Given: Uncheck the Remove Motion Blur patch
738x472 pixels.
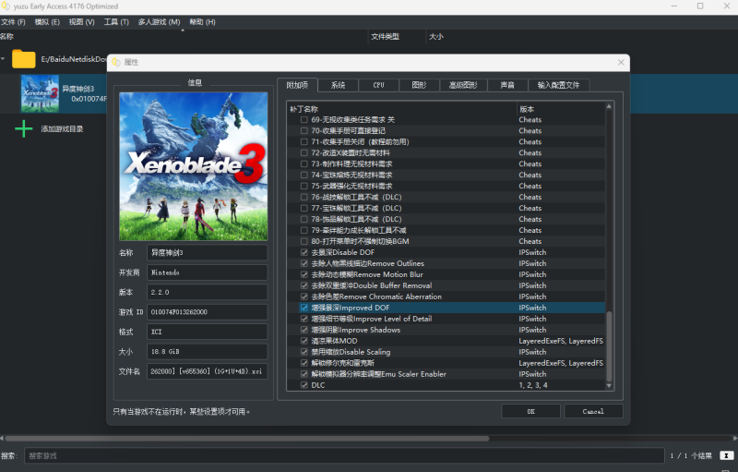Looking at the screenshot, I should pyautogui.click(x=304, y=274).
